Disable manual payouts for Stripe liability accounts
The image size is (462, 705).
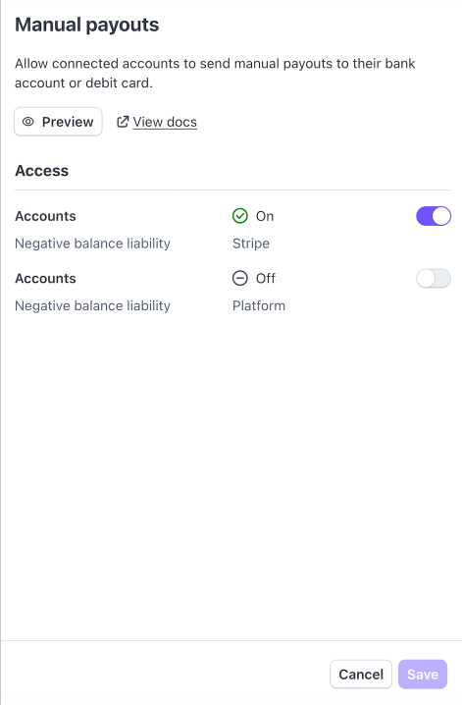434,216
